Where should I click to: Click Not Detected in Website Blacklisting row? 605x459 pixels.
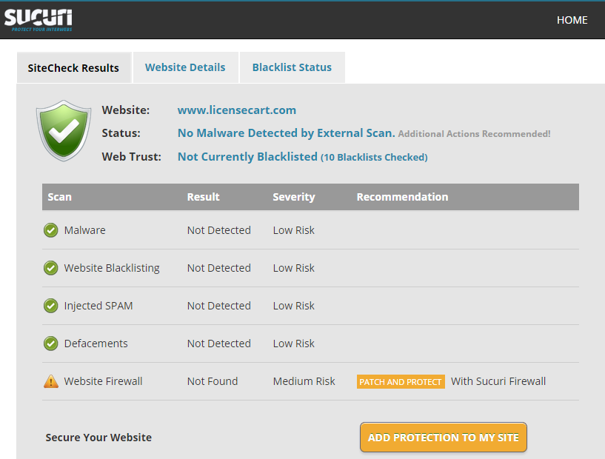pyautogui.click(x=219, y=268)
